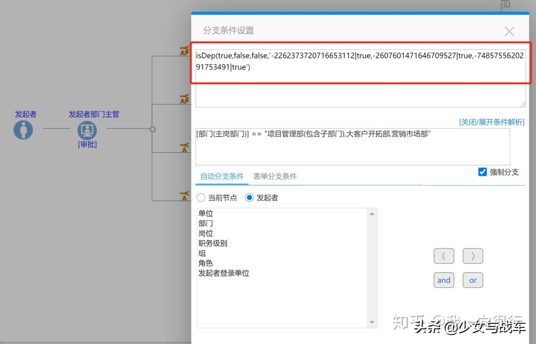
Task: Close the 分支条件设置 dialog
Action: [509, 31]
